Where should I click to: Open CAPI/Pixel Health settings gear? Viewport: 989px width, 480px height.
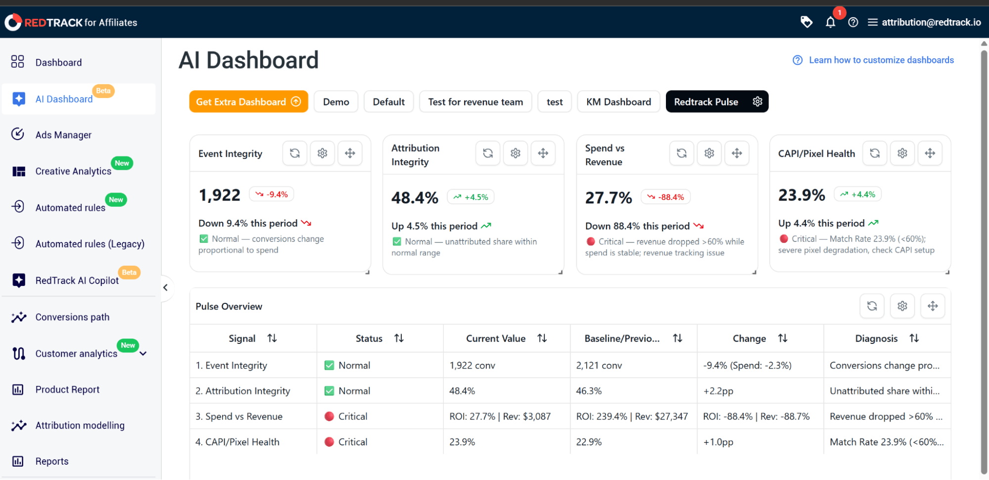coord(902,153)
